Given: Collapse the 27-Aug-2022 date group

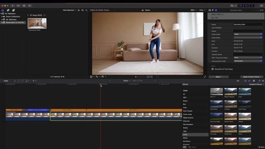Looking at the screenshot, I should [x=28, y=15].
